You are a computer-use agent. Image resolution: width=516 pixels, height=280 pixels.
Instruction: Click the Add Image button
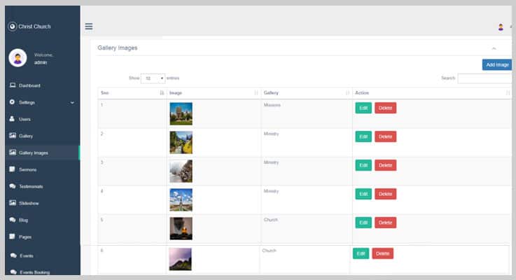pyautogui.click(x=497, y=65)
